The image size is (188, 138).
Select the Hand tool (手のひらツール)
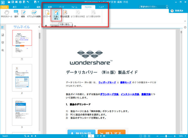[7, 14]
